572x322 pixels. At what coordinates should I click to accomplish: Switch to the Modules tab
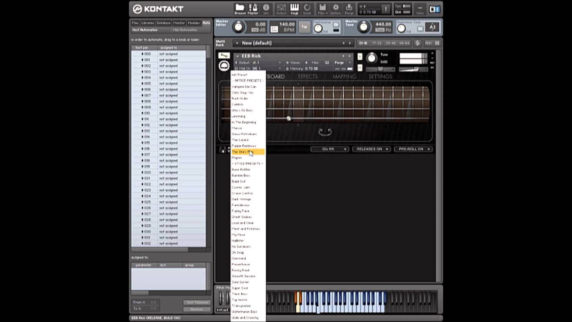point(193,23)
